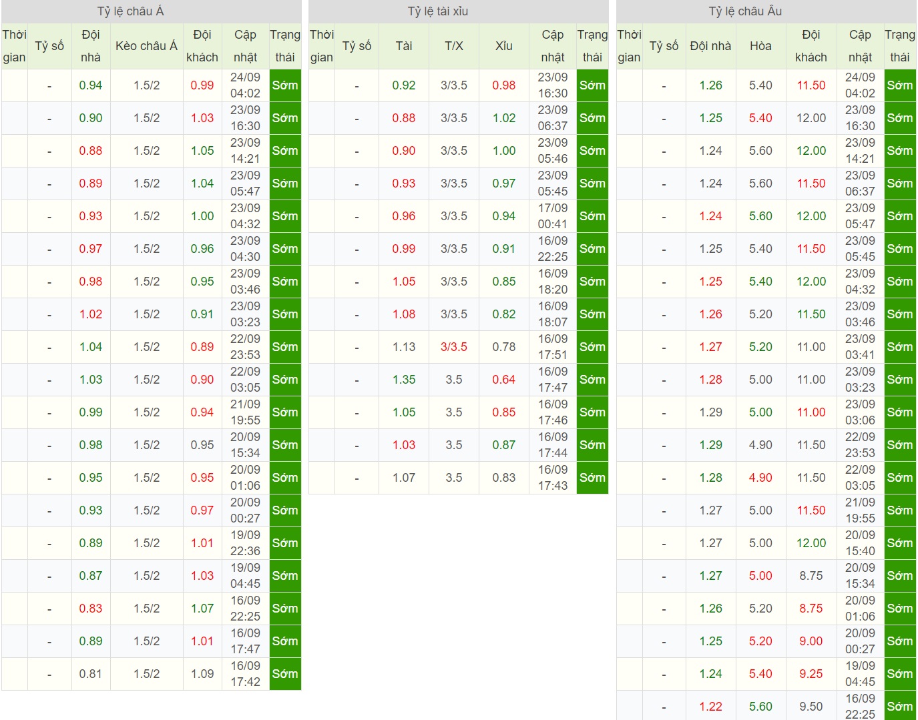Click 'Cập nhật' header in the over/under table
This screenshot has width=918, height=720.
tap(553, 46)
